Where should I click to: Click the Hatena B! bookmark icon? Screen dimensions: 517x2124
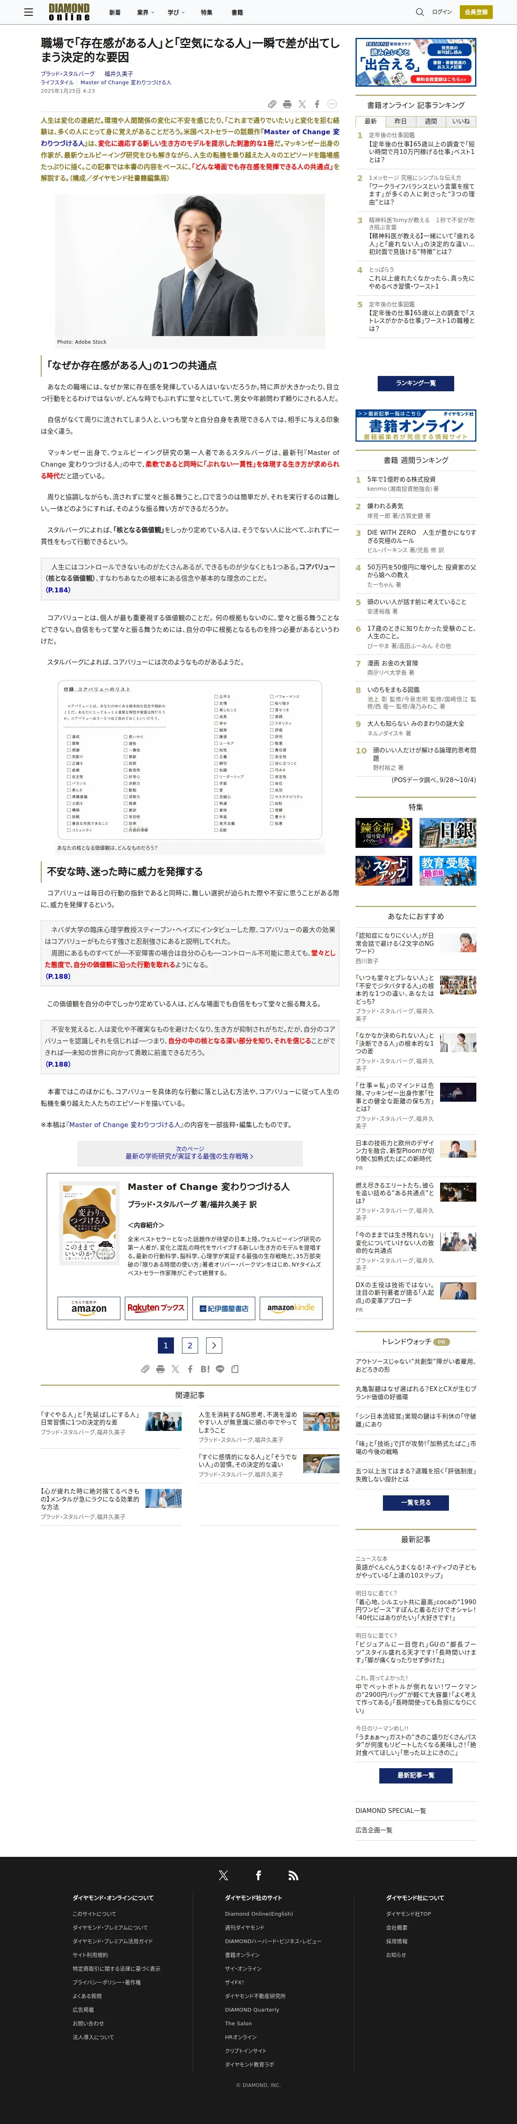[x=205, y=1369]
